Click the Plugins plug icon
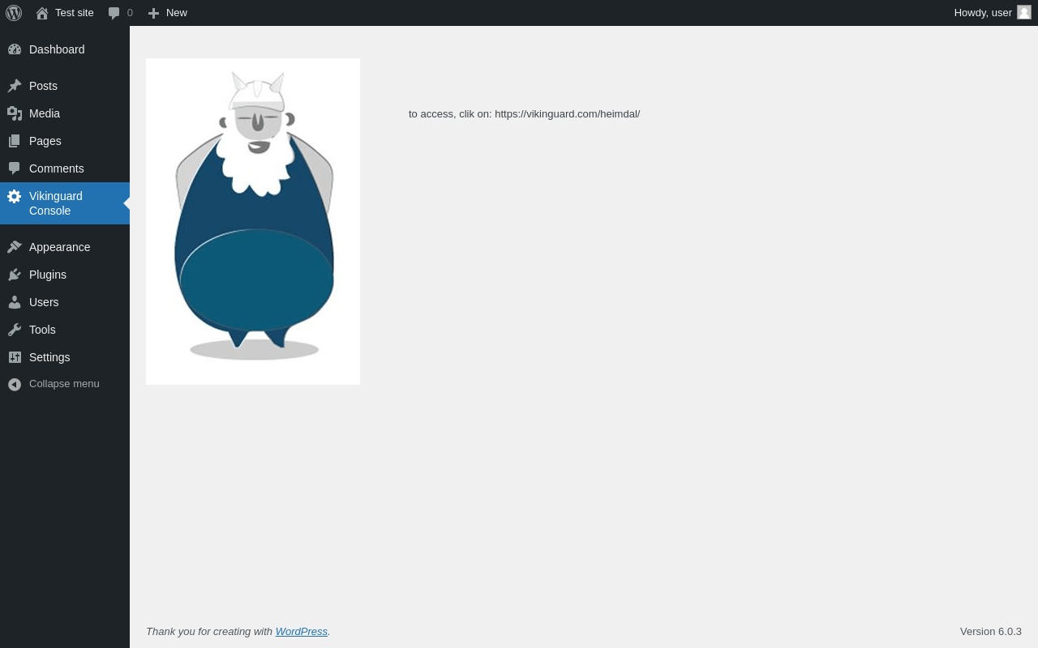1038x648 pixels. tap(15, 275)
